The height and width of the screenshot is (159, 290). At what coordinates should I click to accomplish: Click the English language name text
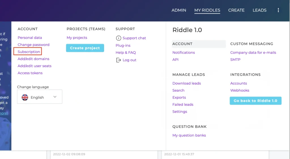(x=37, y=98)
